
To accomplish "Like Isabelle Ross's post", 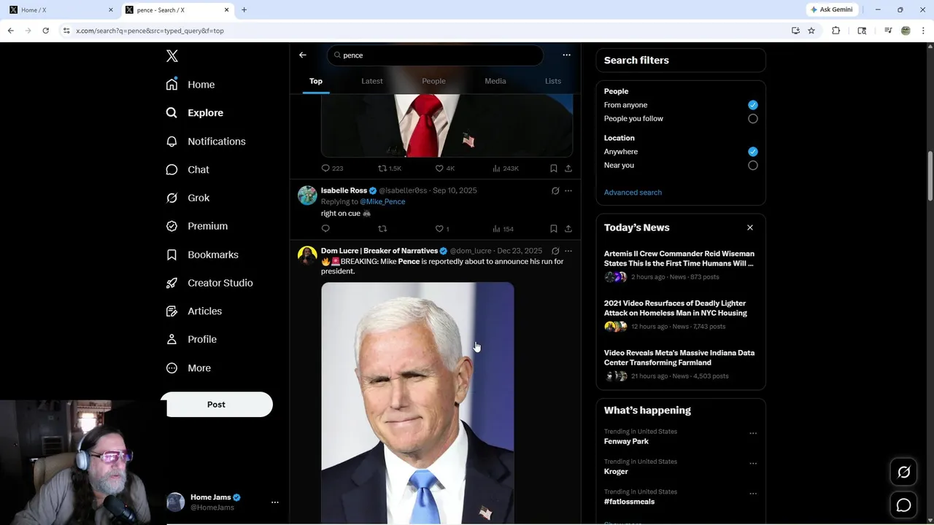I will 442,229.
